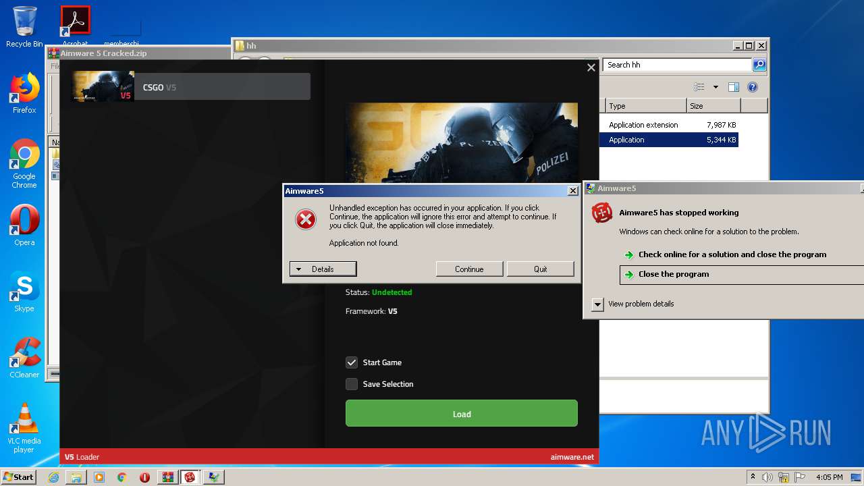Screen dimensions: 864x486
Task: Open Help icon in hh explorer window
Action: [x=753, y=87]
